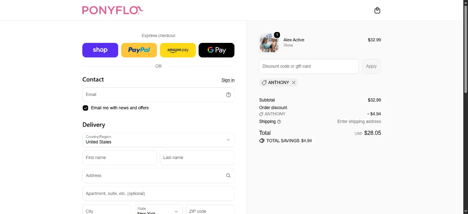Click the Sign in link
Image resolution: width=468 pixels, height=214 pixels.
pos(228,80)
